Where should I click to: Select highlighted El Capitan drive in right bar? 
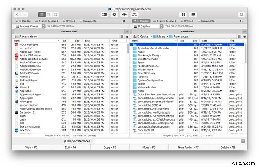coord(141,21)
